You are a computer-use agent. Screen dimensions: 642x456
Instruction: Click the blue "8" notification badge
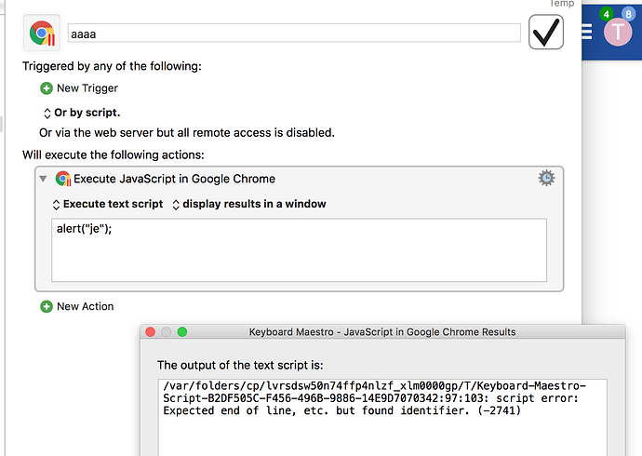click(628, 14)
